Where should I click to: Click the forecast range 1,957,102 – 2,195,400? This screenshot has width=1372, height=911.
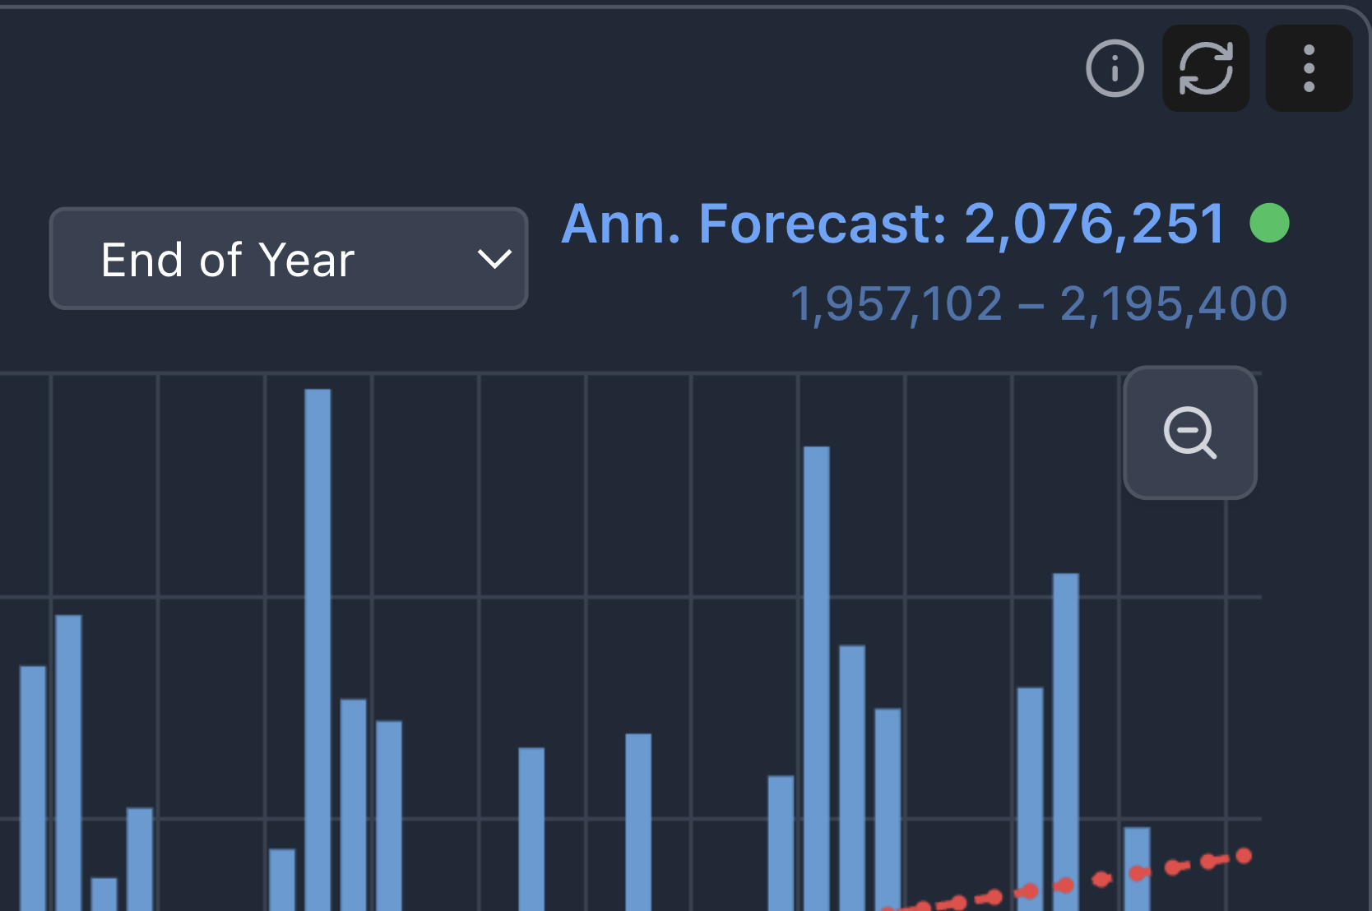click(x=1038, y=304)
